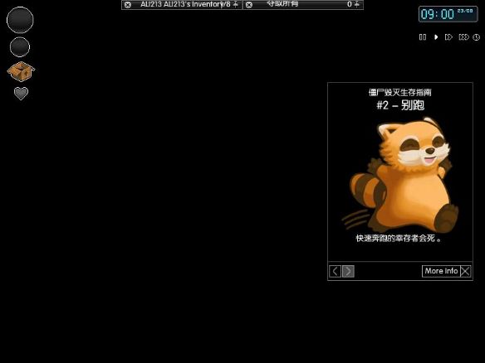Close the survival guide panel

click(466, 271)
